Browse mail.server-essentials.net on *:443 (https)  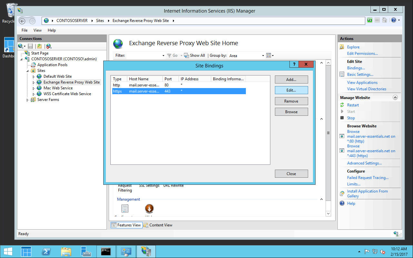(x=371, y=151)
